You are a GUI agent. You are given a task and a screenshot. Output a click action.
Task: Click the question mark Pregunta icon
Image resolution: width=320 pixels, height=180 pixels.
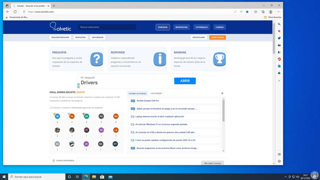[x=97, y=59]
